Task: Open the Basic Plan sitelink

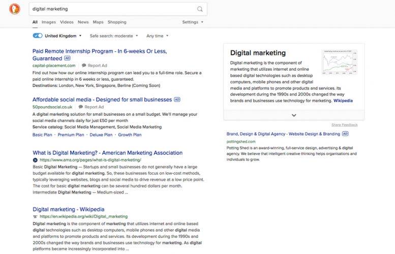Action: pyautogui.click(x=42, y=135)
